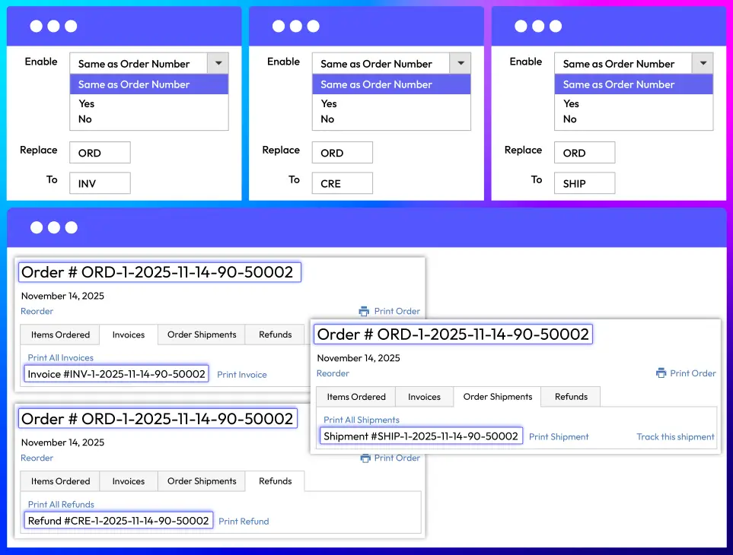Click the printer icon in the Refunds order panel

[x=365, y=458]
